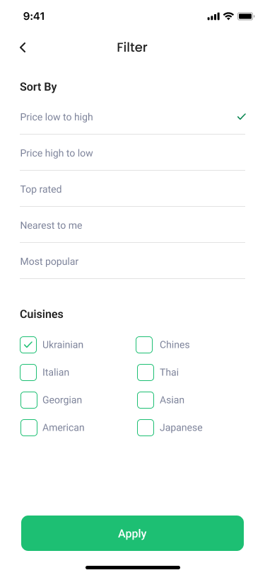Check the Georgian cuisine checkbox
The image size is (265, 575).
[x=28, y=399]
